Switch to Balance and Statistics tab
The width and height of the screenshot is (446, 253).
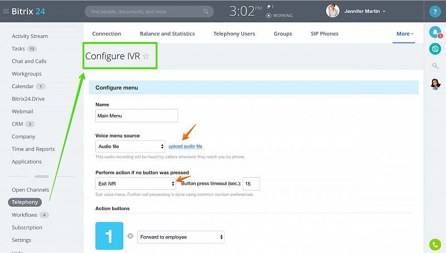tap(167, 34)
